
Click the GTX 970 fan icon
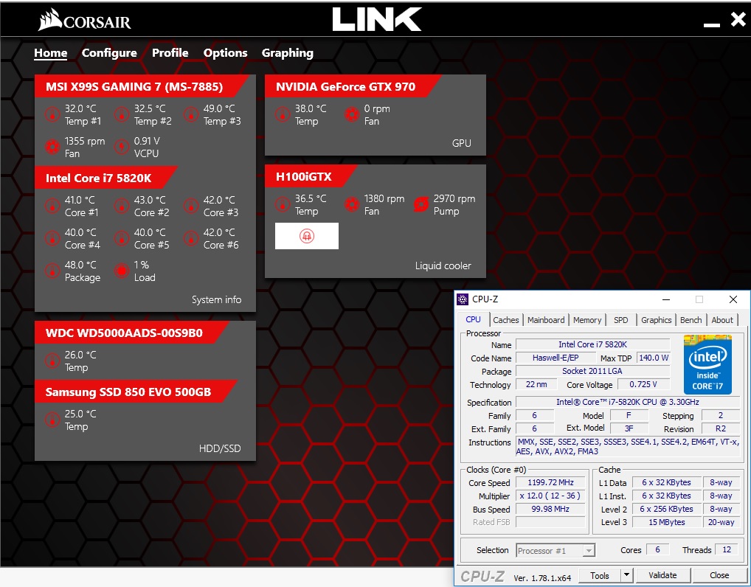coord(352,115)
